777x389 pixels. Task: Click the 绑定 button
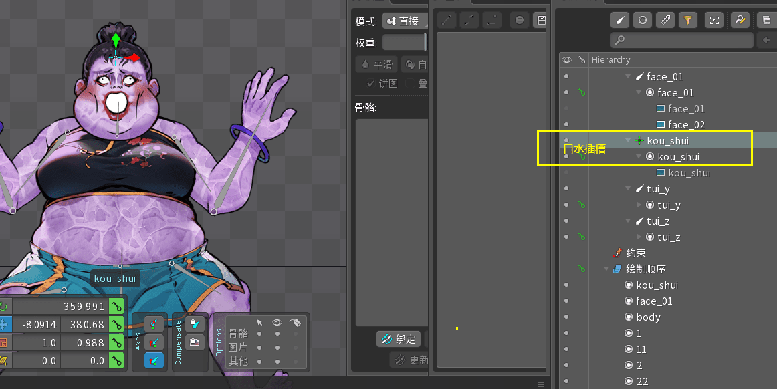tap(399, 339)
